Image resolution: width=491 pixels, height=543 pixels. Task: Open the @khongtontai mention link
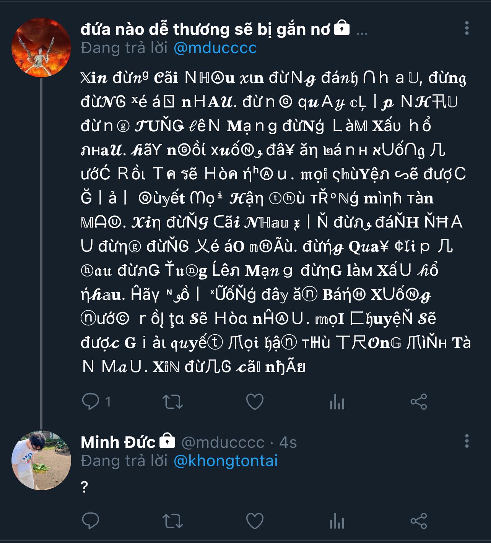tap(225, 461)
